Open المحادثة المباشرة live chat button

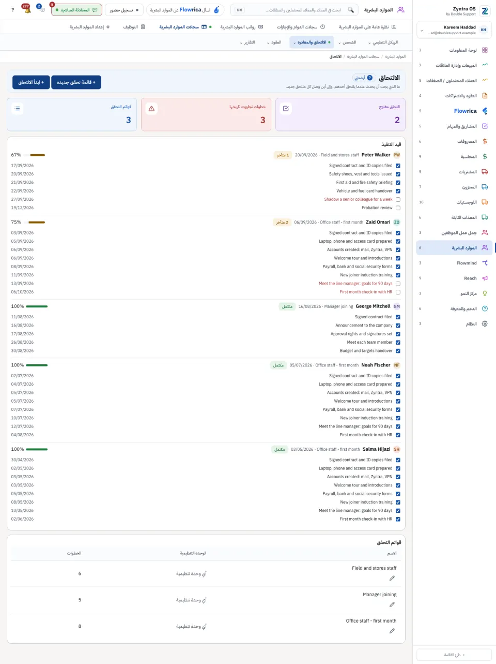pos(77,10)
